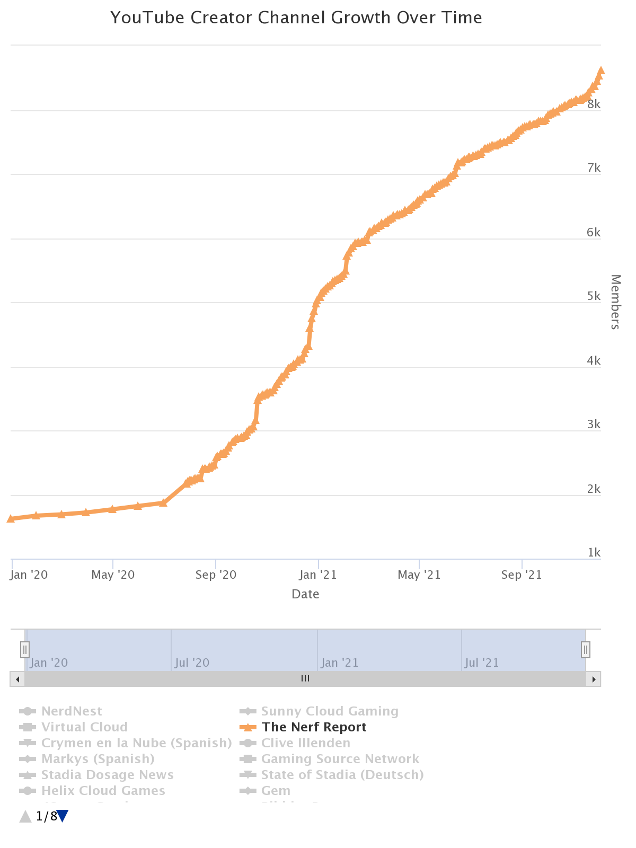Click the Stadia Dosage News triangle marker
636x848 pixels.
click(x=28, y=775)
